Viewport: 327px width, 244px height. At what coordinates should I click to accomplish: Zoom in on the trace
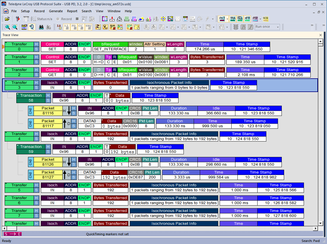(x=7, y=27)
